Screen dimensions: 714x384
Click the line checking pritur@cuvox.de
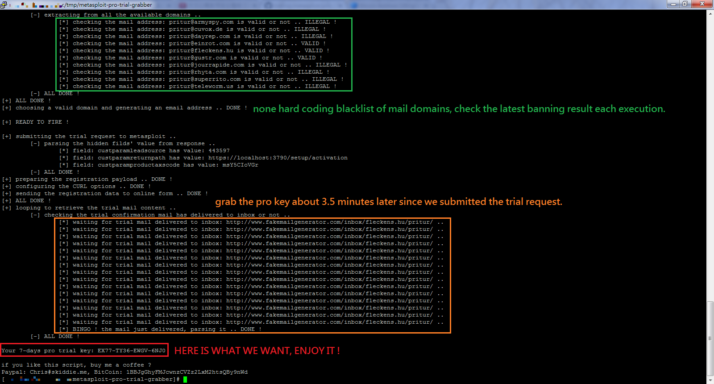(x=192, y=29)
